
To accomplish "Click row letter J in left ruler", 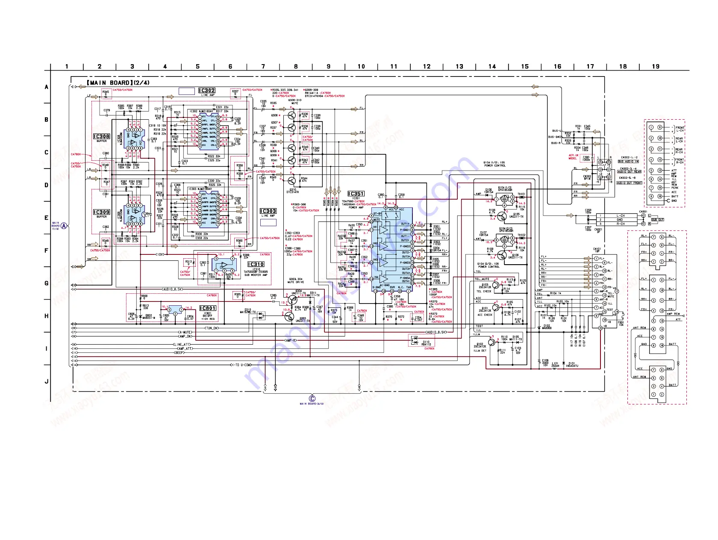I will (x=47, y=381).
